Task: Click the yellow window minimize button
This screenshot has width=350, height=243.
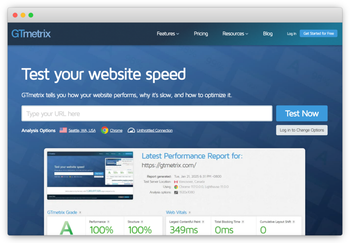Action: point(23,15)
